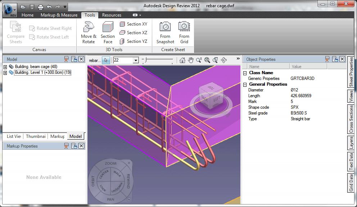Click the Home view icon
This screenshot has width=357, height=207.
182,60
